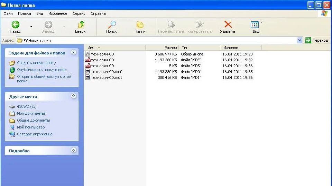Expand the Подробно details panel
The width and height of the screenshot is (332, 186).
pyautogui.click(x=73, y=150)
